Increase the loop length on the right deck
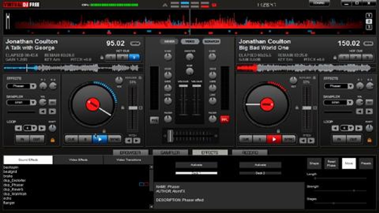Viewport: 379px width, 213px height. (x=359, y=128)
